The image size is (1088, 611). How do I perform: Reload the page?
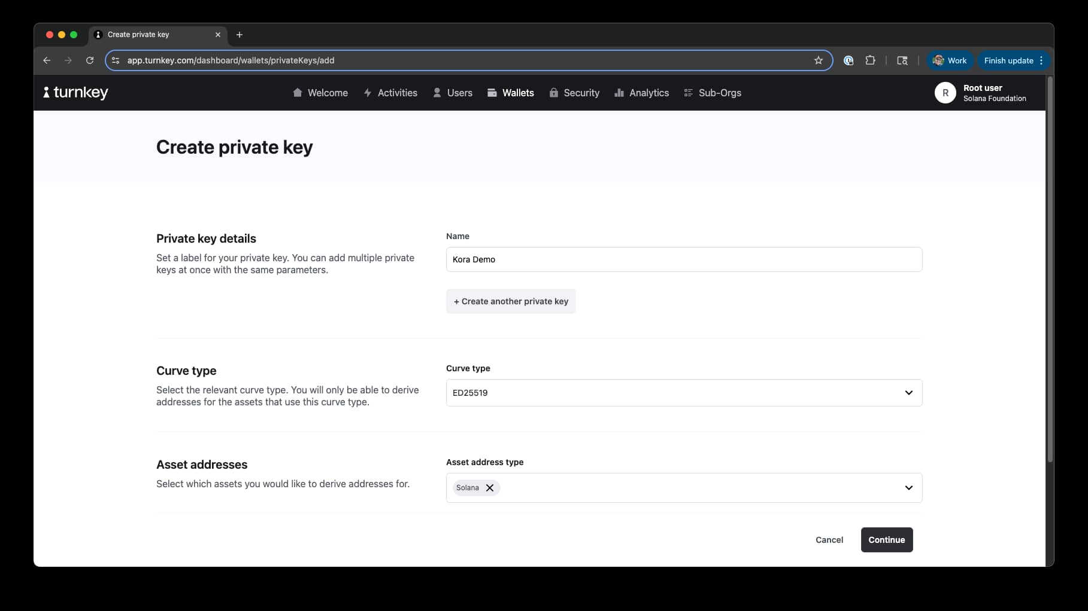pyautogui.click(x=90, y=60)
